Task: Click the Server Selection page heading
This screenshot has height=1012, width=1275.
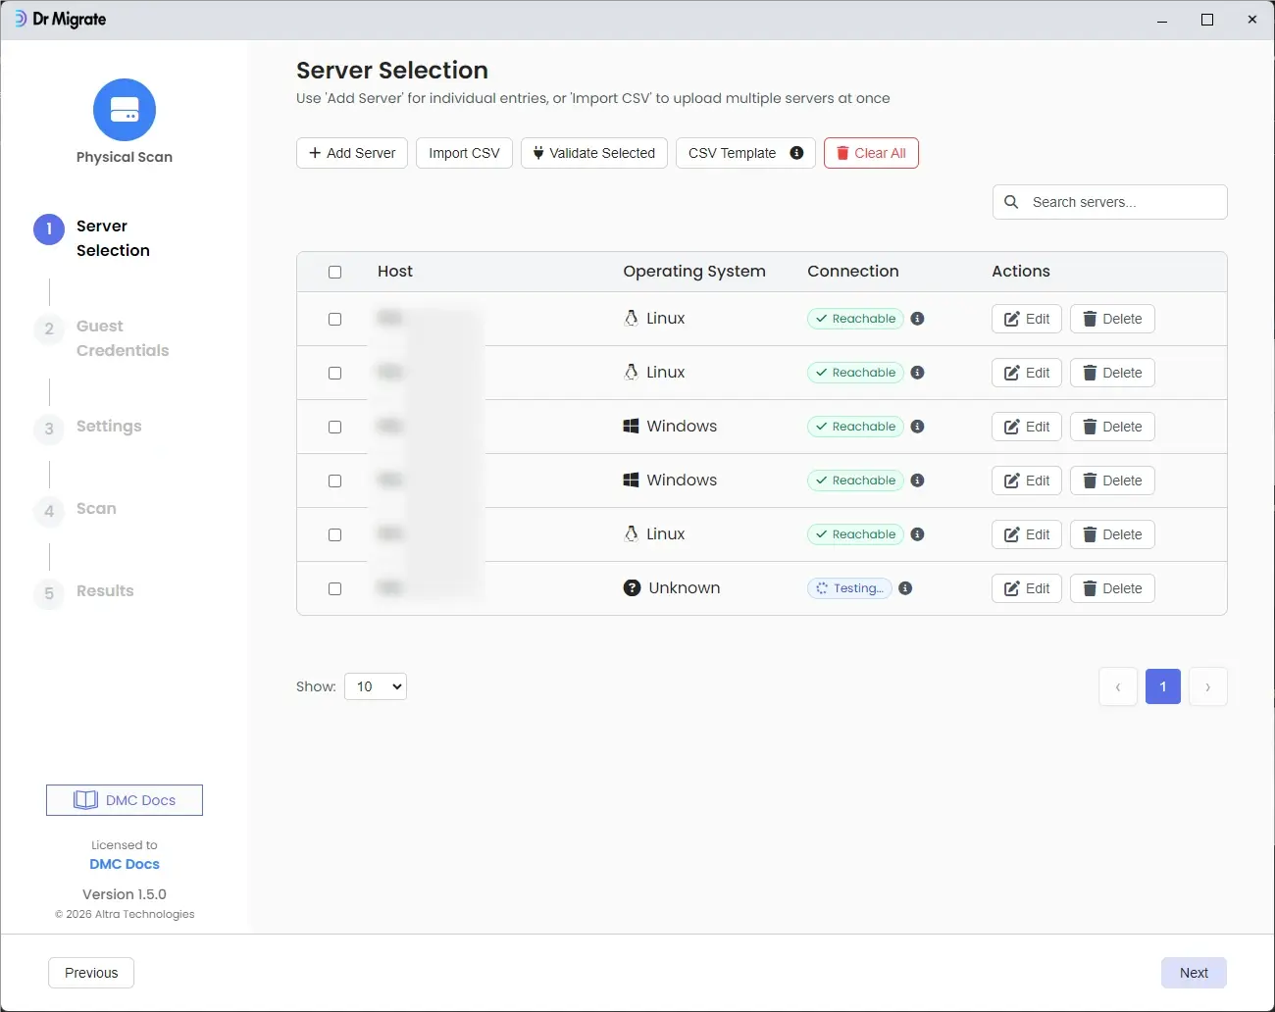Action: click(392, 71)
